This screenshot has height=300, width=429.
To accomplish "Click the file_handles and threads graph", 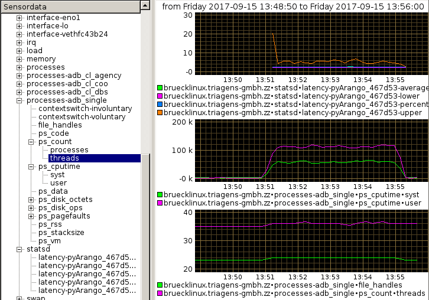I will [311, 241].
